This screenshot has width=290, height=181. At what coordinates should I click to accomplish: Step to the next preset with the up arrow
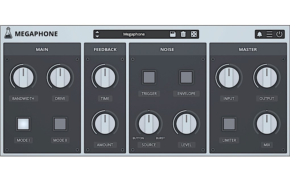[97, 32]
